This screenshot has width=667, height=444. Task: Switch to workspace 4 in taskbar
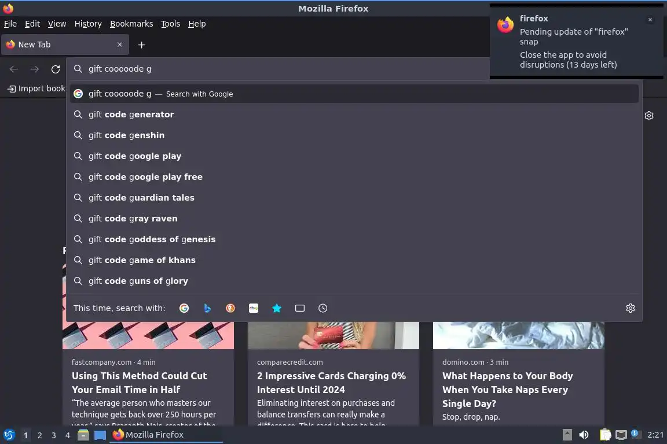(x=68, y=435)
